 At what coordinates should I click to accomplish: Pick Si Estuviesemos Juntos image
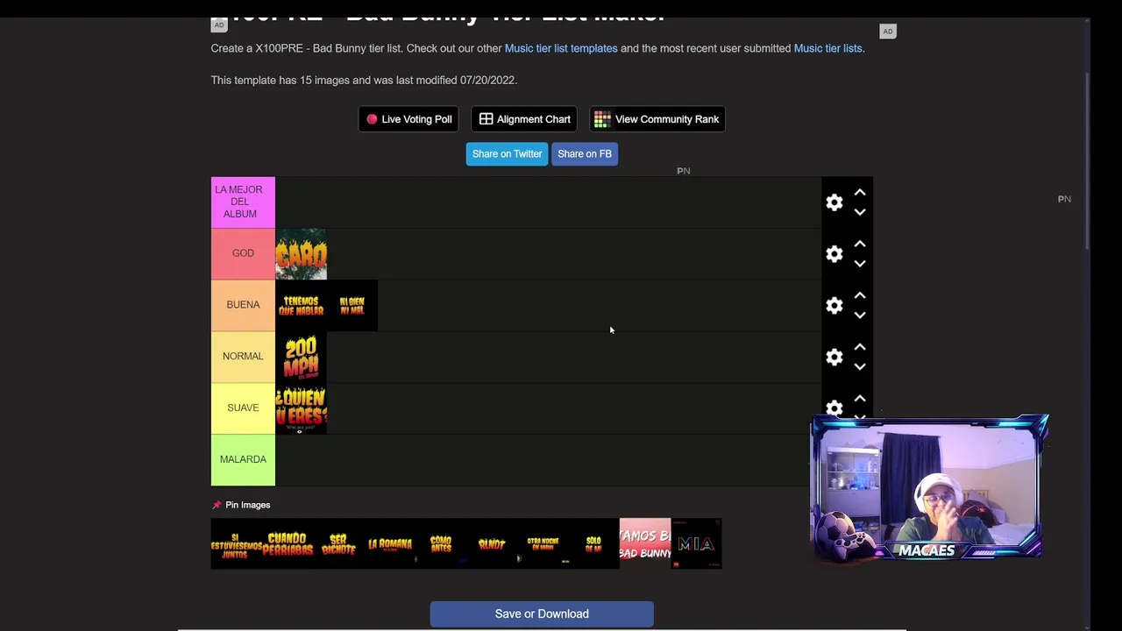237,544
